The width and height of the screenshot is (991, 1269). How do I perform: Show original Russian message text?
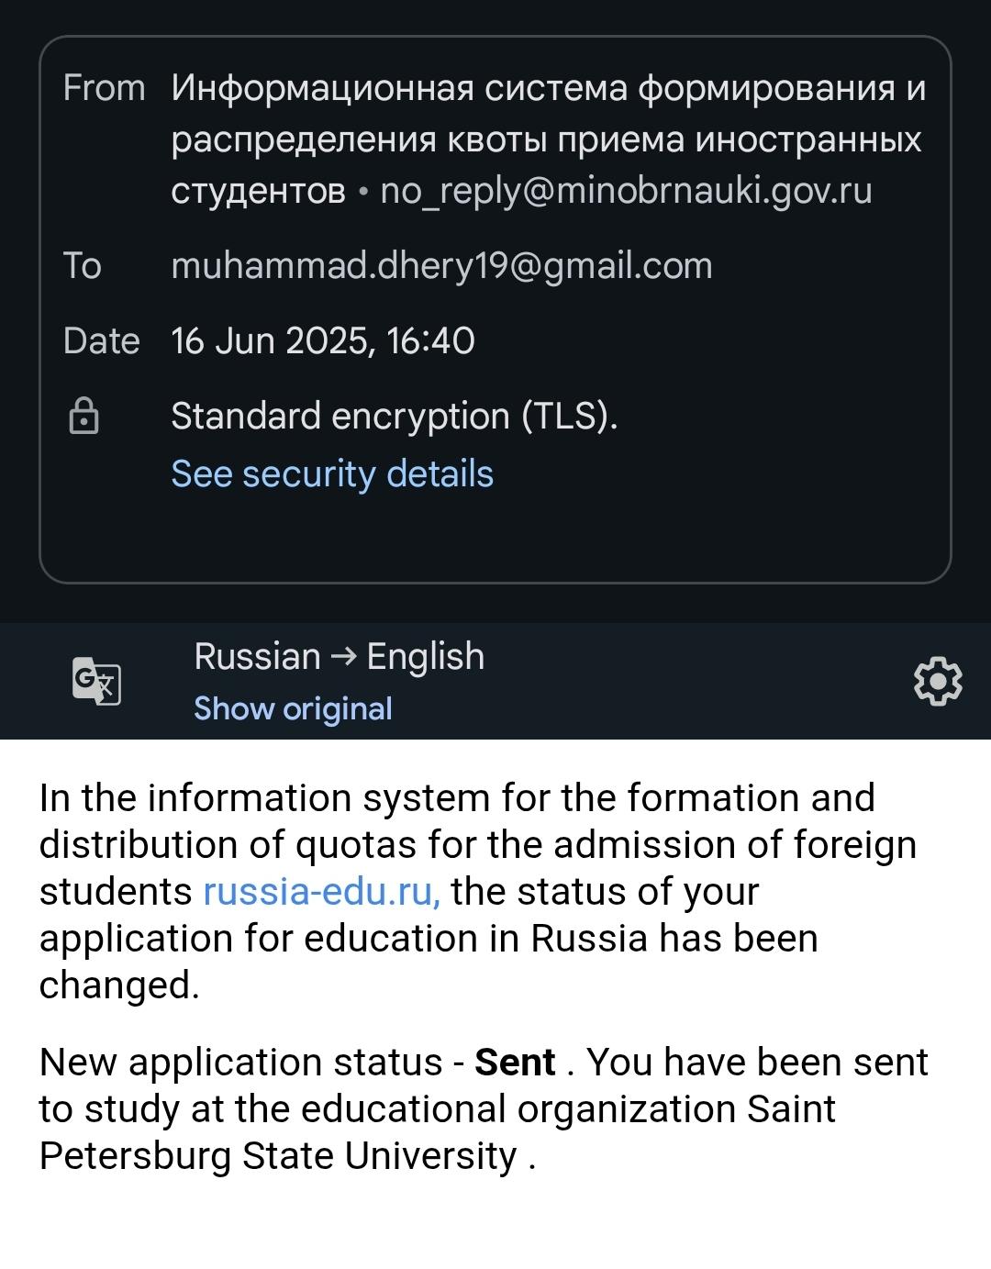(x=293, y=708)
